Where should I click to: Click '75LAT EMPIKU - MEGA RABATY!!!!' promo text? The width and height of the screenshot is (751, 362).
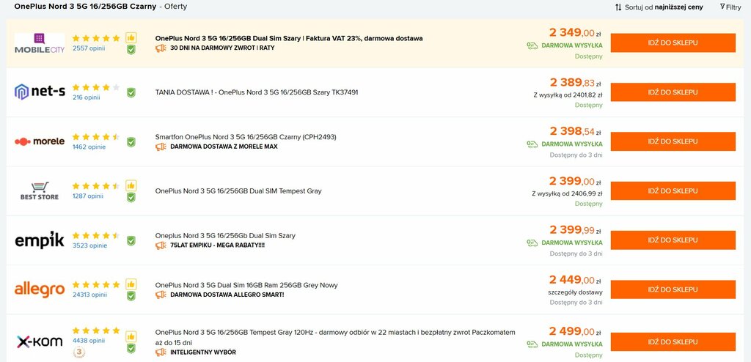point(217,245)
